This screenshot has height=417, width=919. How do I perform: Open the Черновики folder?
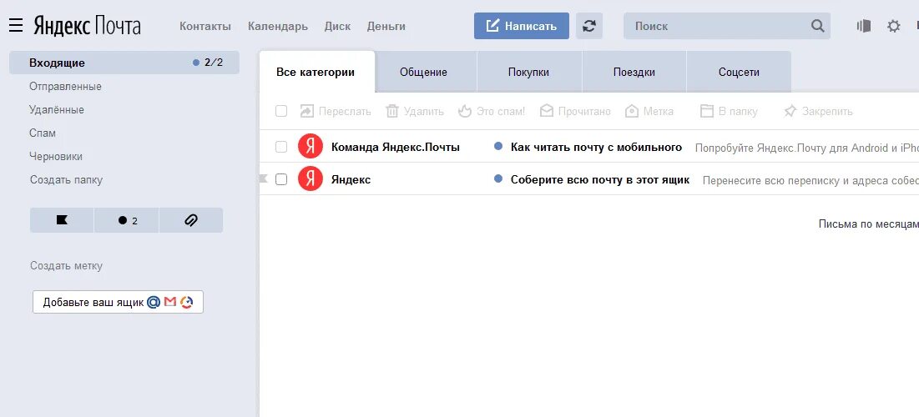click(x=56, y=157)
